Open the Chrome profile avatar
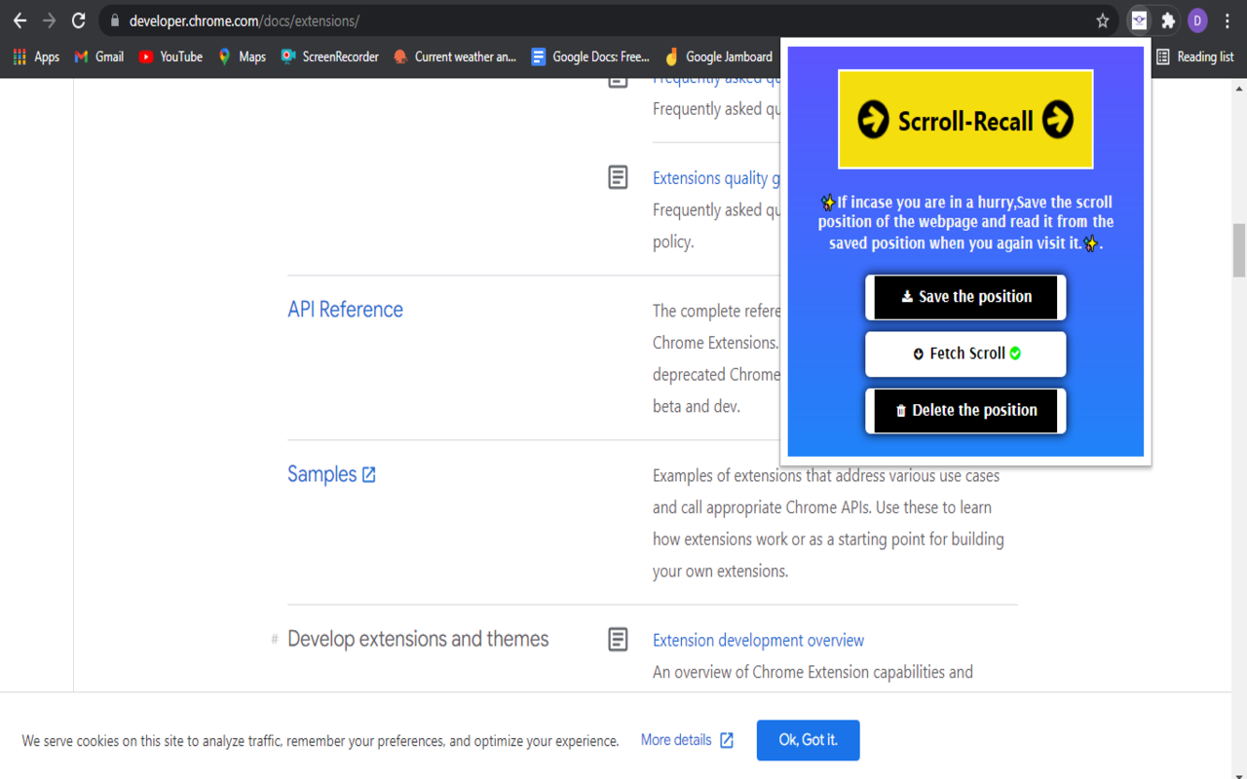The height and width of the screenshot is (779, 1247). (1197, 20)
